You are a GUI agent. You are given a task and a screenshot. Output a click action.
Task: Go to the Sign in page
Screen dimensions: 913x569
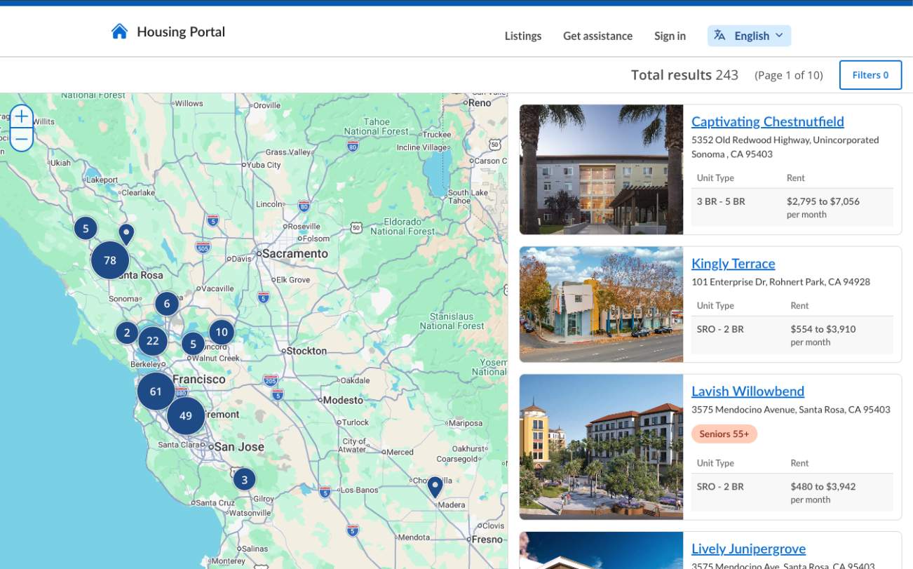pos(670,36)
